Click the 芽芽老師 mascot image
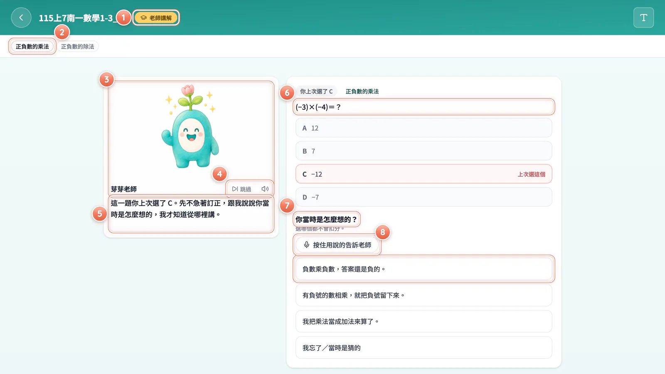The width and height of the screenshot is (665, 374). pos(191,127)
